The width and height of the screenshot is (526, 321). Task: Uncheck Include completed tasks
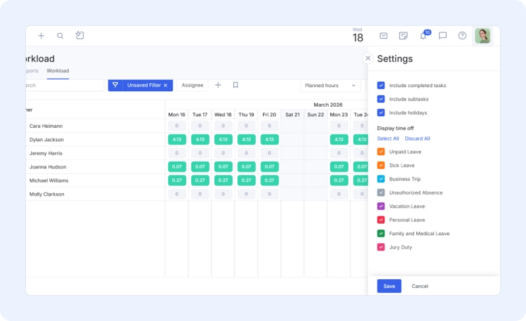(381, 86)
